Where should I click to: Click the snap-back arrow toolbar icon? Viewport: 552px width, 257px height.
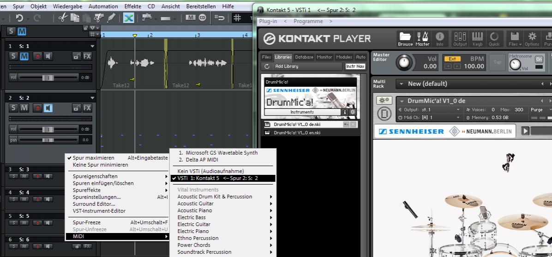point(219,18)
